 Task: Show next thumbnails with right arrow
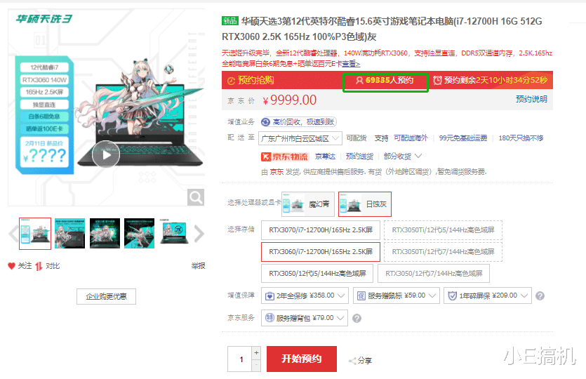[199, 234]
